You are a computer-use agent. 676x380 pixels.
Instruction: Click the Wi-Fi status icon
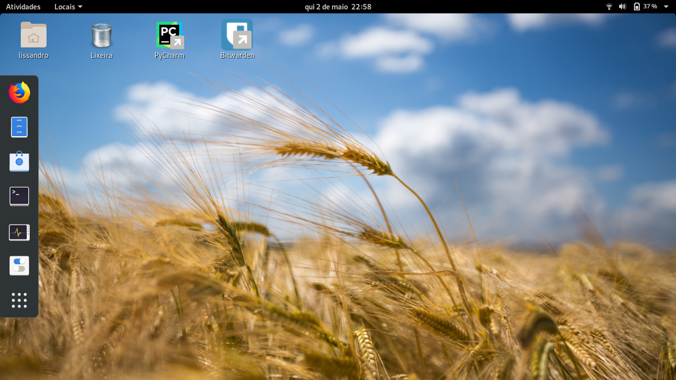[x=609, y=6]
